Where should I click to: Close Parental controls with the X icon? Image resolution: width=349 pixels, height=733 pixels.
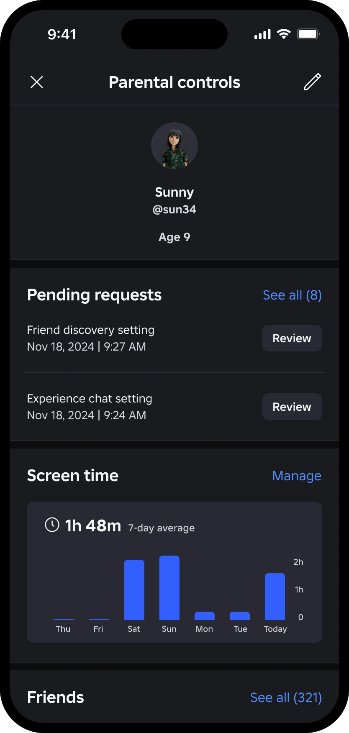[37, 82]
